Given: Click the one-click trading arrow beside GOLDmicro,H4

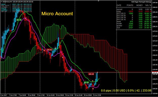Looking at the screenshot, I should click(1, 2).
